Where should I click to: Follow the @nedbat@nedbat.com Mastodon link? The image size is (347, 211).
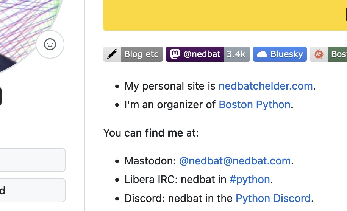235,161
